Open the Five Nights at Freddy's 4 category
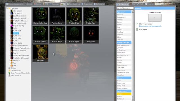180x101 pixels. click(x=21, y=58)
